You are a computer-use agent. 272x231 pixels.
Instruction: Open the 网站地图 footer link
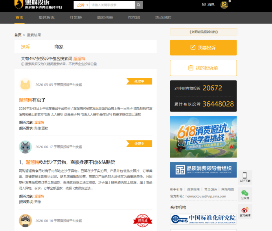click(x=228, y=189)
